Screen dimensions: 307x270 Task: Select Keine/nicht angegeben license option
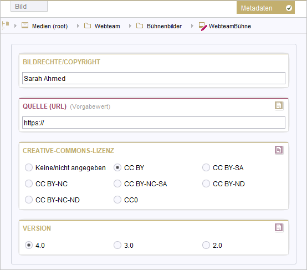pos(29,168)
